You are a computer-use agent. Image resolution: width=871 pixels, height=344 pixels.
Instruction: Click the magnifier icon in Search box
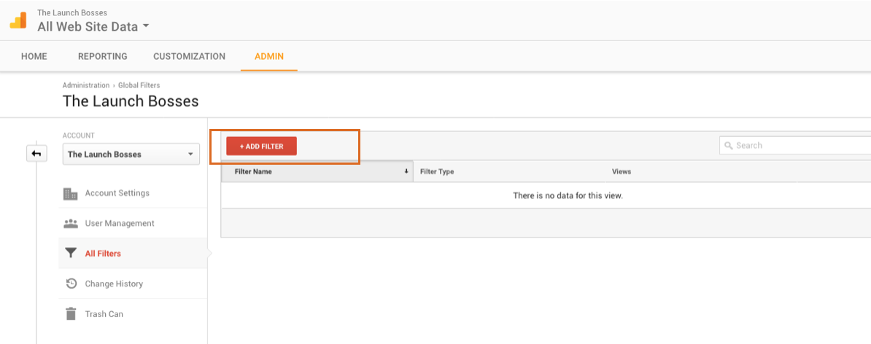click(729, 145)
